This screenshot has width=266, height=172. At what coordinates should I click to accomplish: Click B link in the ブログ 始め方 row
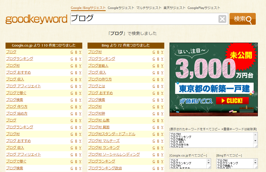(x=76, y=114)
